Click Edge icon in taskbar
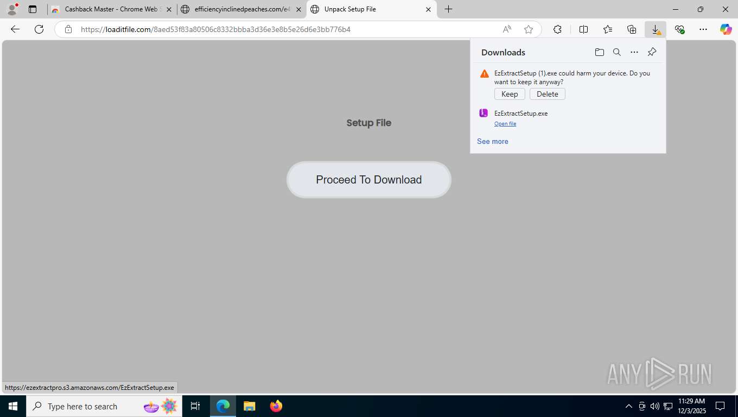The height and width of the screenshot is (417, 738). tap(223, 406)
